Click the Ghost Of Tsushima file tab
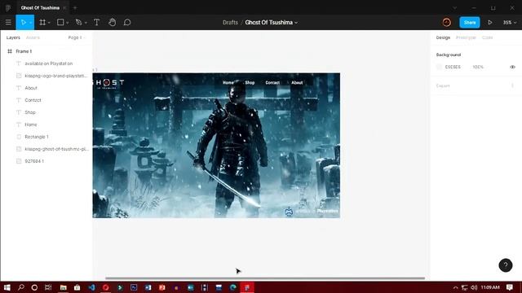The height and width of the screenshot is (293, 522). click(40, 7)
